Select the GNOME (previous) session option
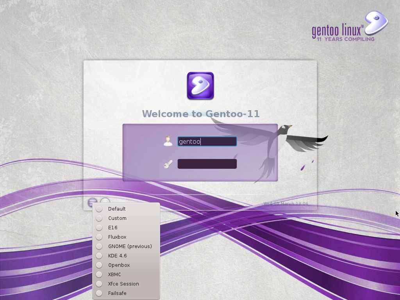This screenshot has width=400, height=300. (99, 246)
